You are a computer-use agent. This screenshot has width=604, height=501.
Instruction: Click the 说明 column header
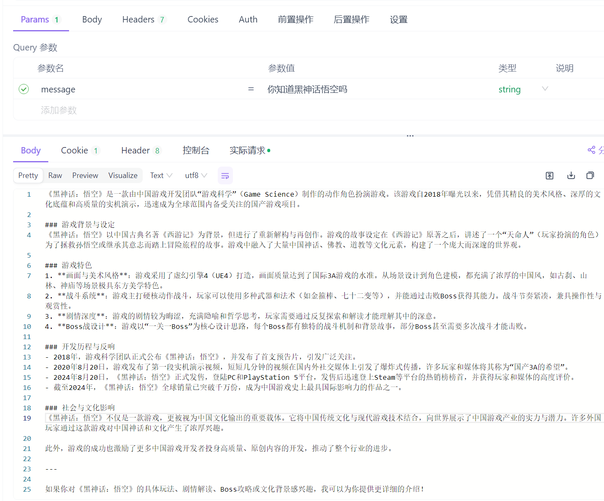565,68
